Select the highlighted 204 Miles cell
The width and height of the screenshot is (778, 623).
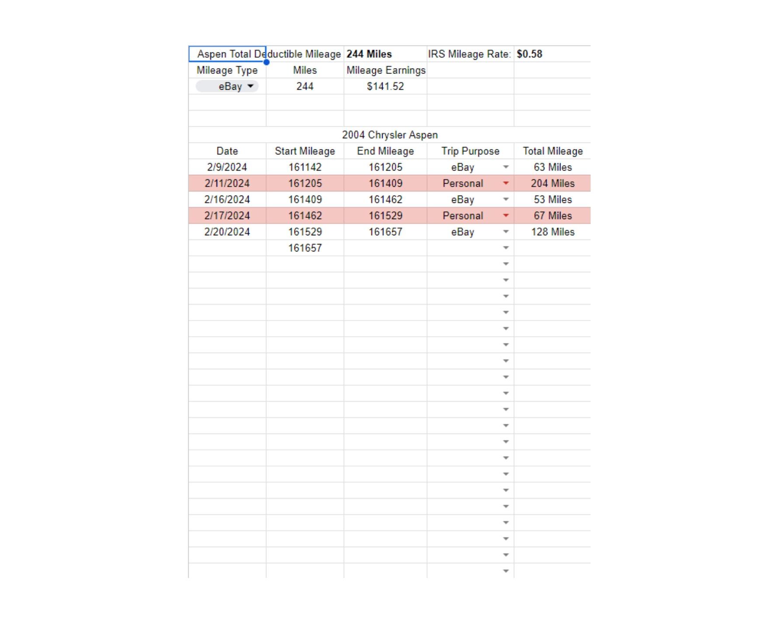pos(553,183)
